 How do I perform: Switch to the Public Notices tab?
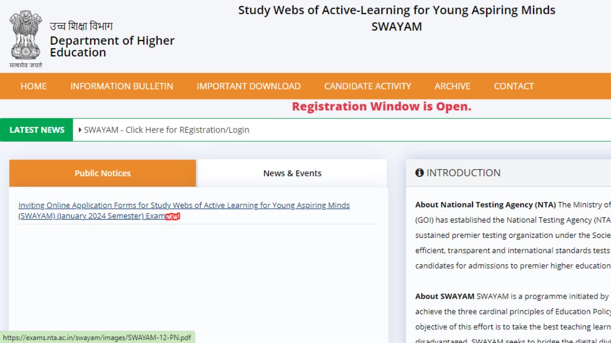tap(102, 173)
